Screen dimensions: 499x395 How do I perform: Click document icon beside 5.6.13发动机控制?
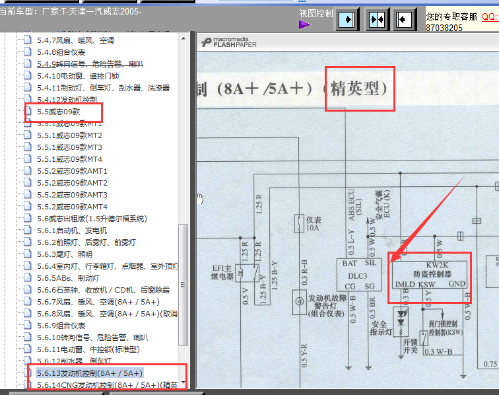pyautogui.click(x=28, y=373)
